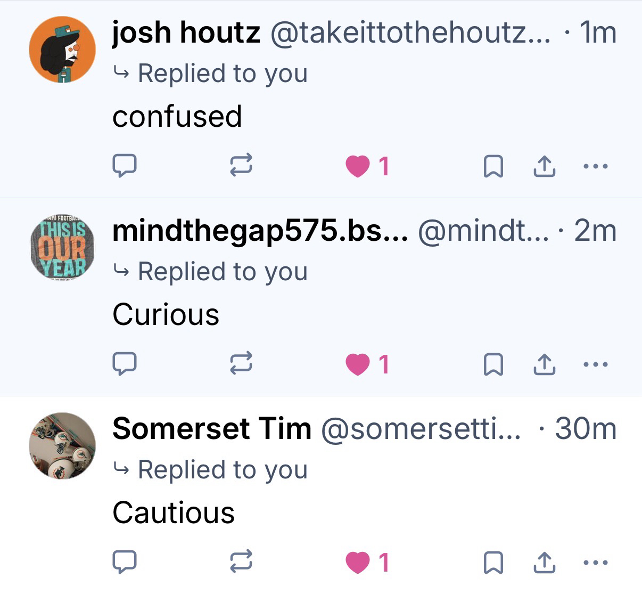The image size is (642, 594).
Task: Open josh houtz's profile avatar
Action: point(62,50)
